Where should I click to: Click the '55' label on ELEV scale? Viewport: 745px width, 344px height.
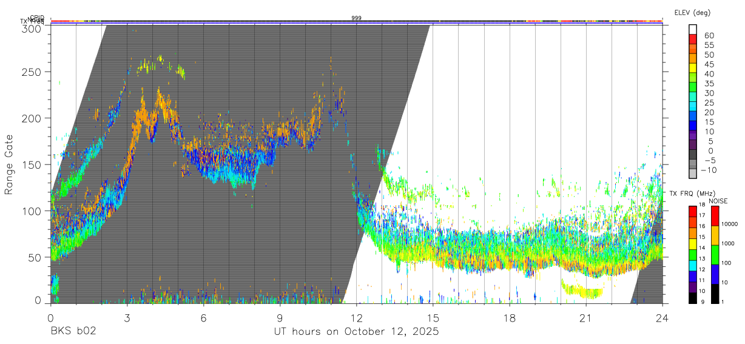click(x=709, y=45)
